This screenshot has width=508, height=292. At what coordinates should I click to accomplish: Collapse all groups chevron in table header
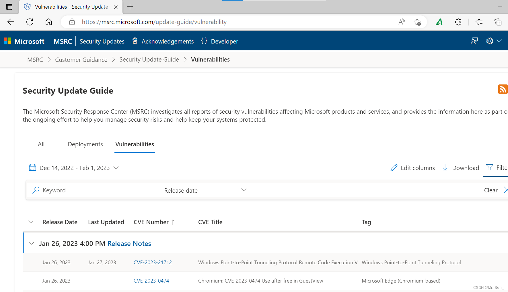(31, 222)
